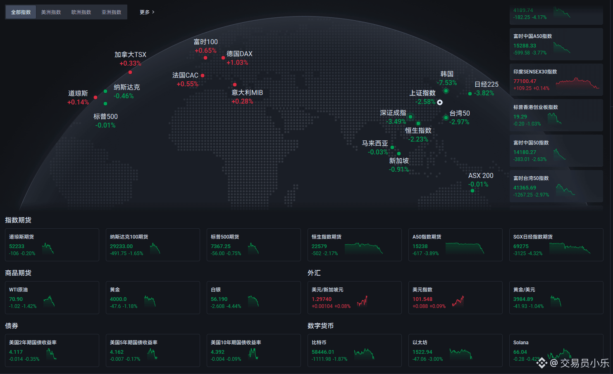The width and height of the screenshot is (613, 374).
Task: Open the 标普香港创业板指数 sidebar card
Action: [x=556, y=115]
